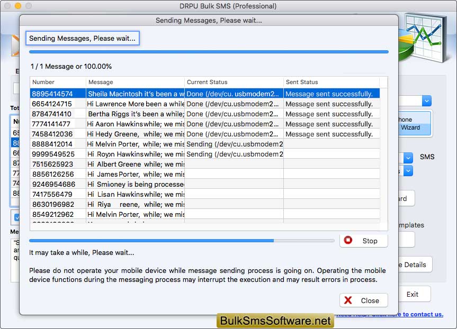Select the row with number 7774141477
The image size is (457, 329).
click(204, 124)
